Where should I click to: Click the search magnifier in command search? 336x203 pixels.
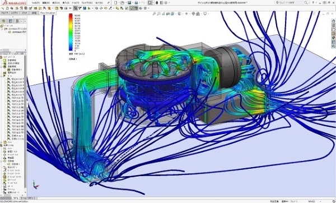coord(306,3)
